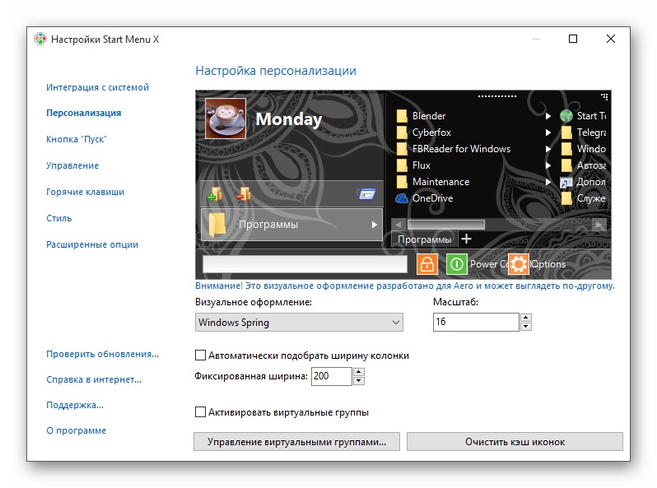Expand the large Программы item arrow
Image resolution: width=657 pixels, height=488 pixels.
[x=374, y=225]
